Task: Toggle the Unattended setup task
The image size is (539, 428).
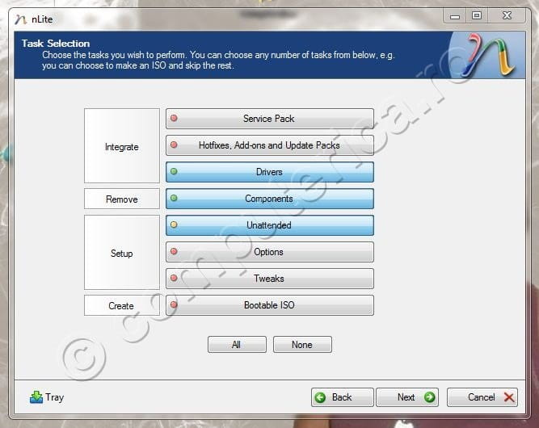Action: (x=270, y=225)
